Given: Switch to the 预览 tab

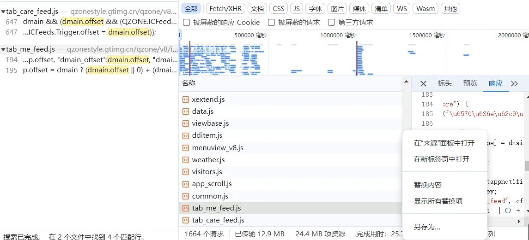Looking at the screenshot, I should pyautogui.click(x=470, y=83).
